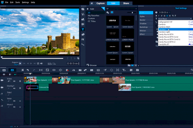
Task: Mute the Voice track
Action: tap(15, 101)
